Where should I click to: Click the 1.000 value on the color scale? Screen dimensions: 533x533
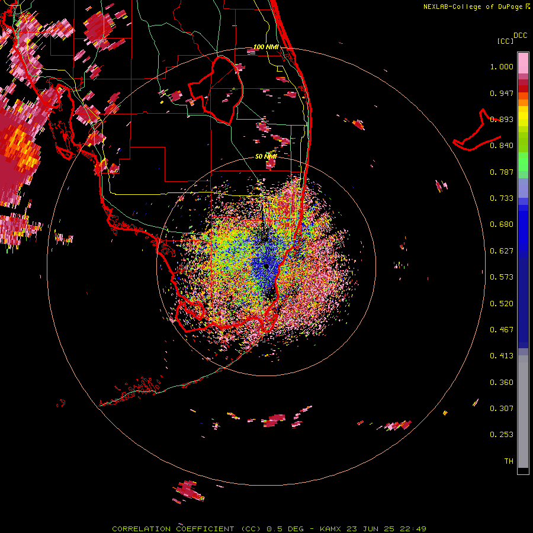click(502, 66)
